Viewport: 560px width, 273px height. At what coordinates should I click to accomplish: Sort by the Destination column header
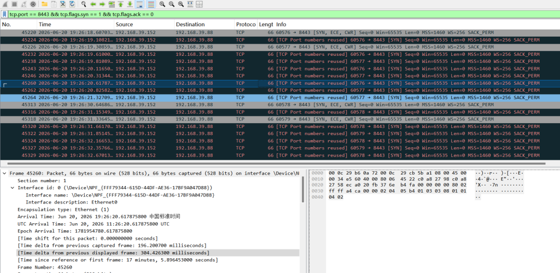(205, 24)
